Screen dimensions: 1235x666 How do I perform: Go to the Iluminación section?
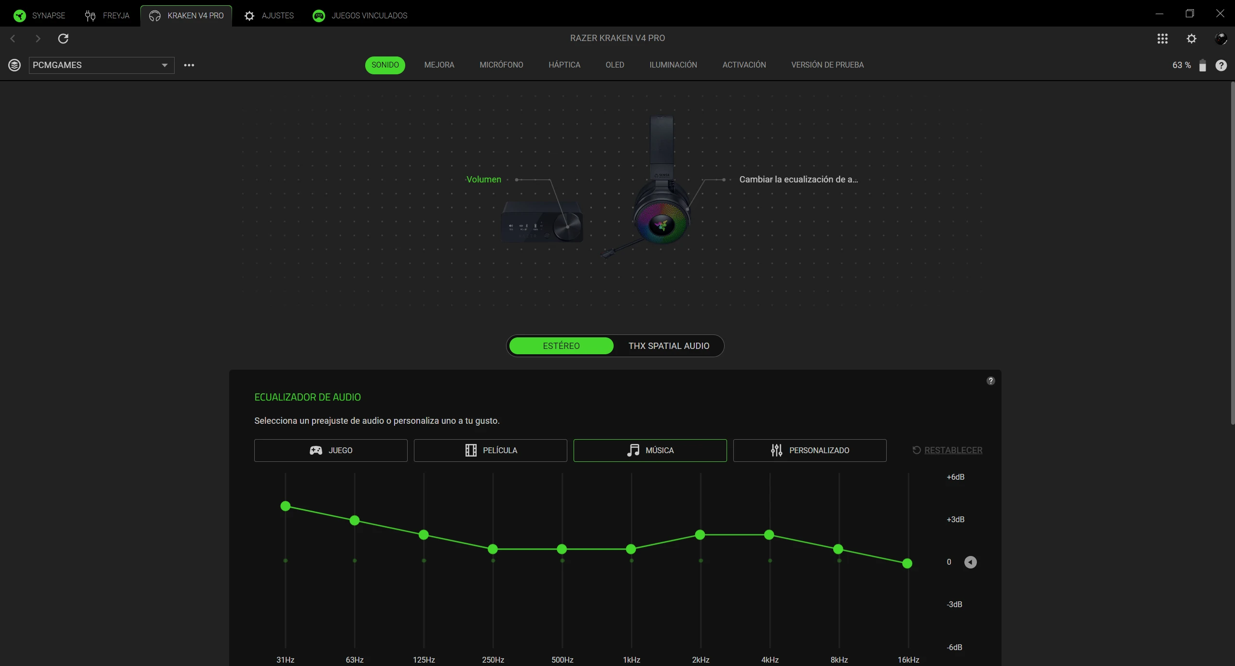pos(673,65)
